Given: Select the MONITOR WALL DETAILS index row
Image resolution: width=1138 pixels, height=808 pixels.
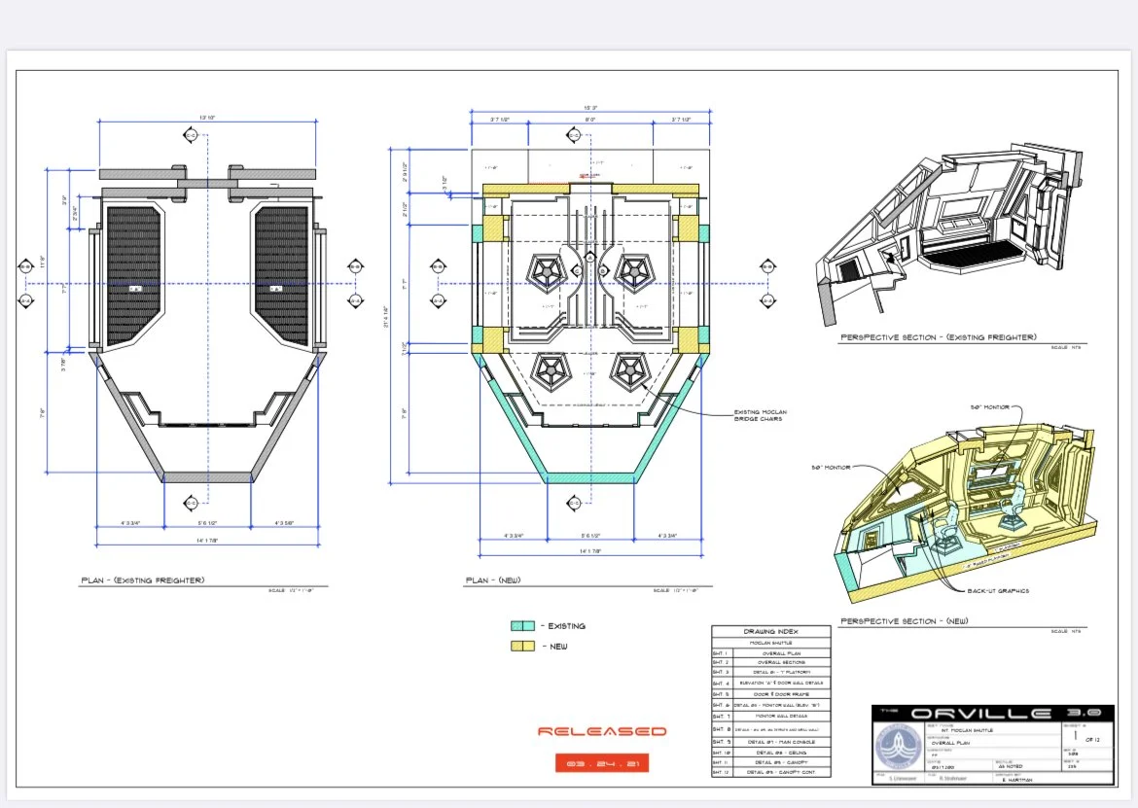Looking at the screenshot, I should (x=770, y=717).
